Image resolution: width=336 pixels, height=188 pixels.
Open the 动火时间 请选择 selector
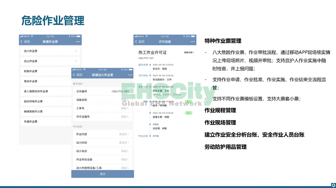coord(124,143)
